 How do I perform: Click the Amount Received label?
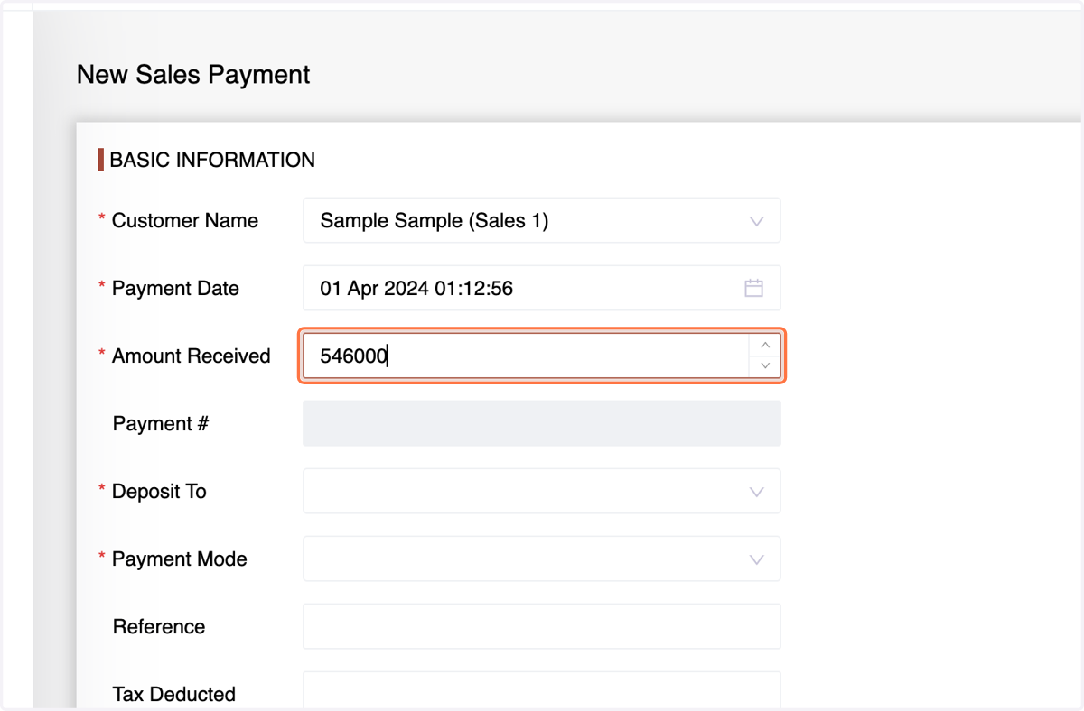pos(192,356)
